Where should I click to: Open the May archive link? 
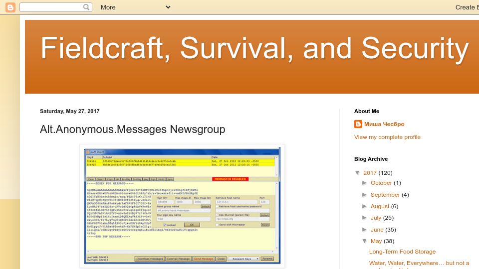pyautogui.click(x=376, y=241)
